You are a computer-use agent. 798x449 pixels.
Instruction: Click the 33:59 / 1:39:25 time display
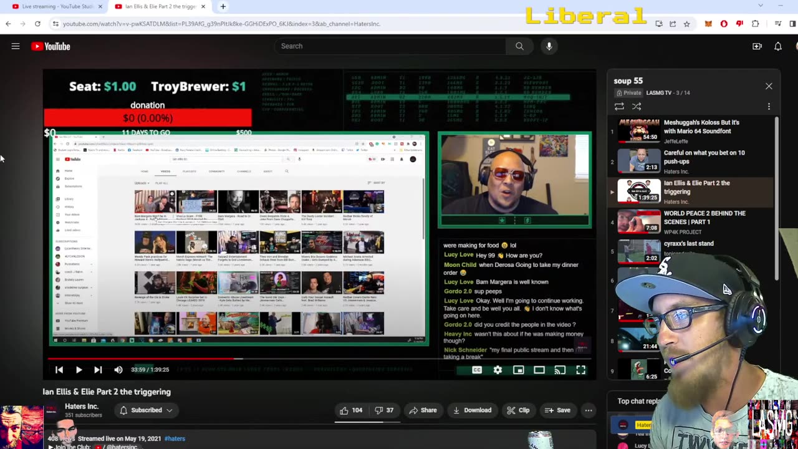[x=150, y=370]
